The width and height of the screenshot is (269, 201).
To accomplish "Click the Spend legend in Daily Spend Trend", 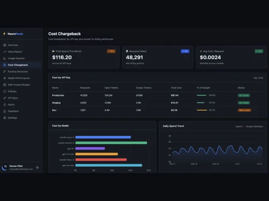I will click(238, 126).
